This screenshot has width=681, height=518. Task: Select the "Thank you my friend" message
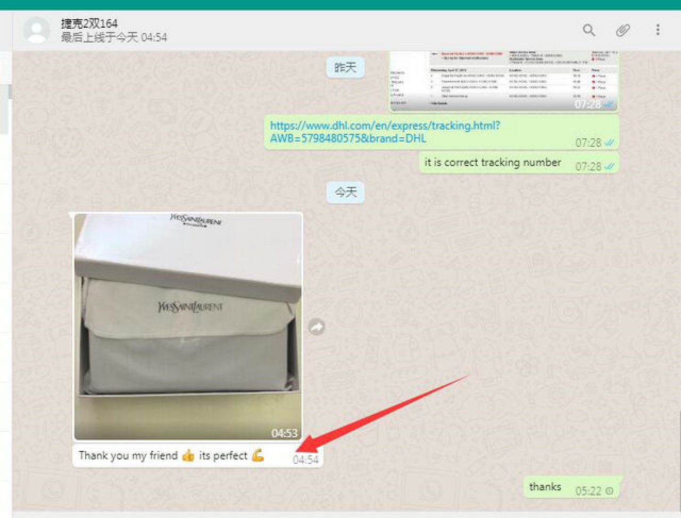(x=170, y=456)
